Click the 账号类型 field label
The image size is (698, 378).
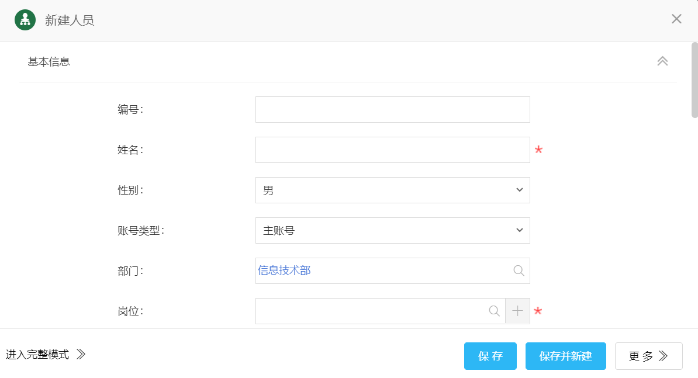coord(141,231)
